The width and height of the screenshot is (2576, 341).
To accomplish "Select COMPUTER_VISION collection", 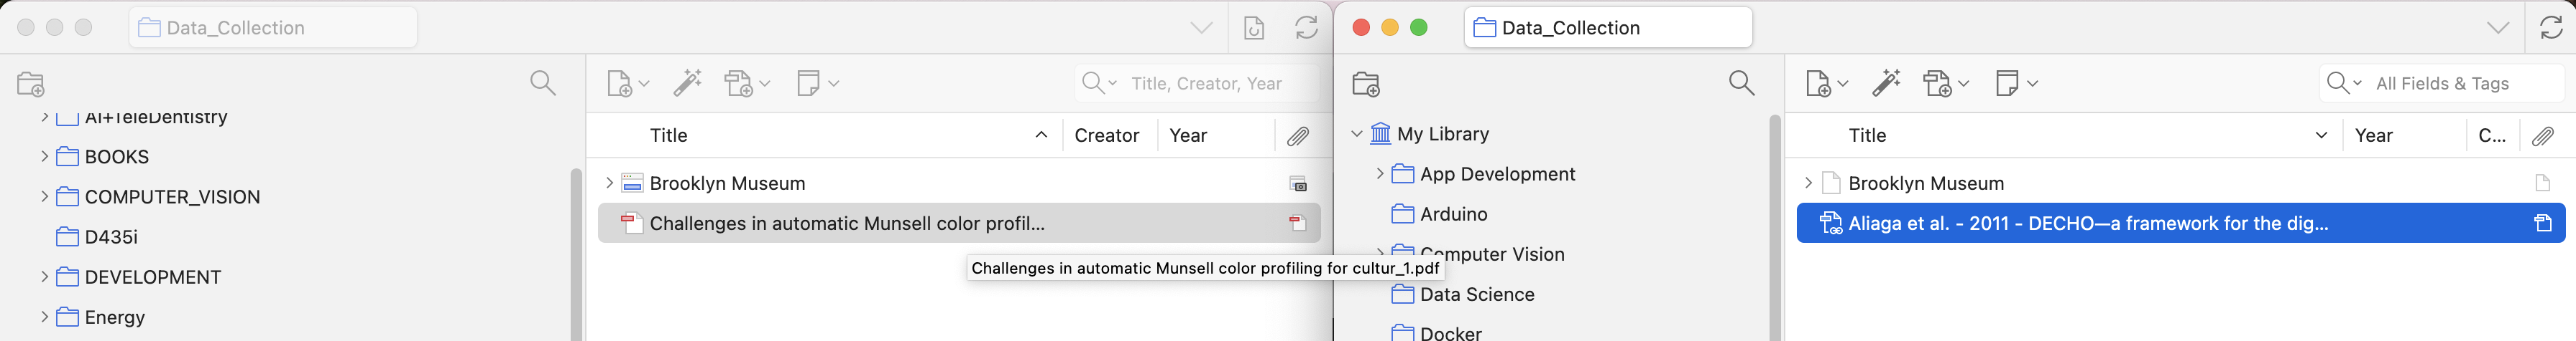I will (158, 196).
